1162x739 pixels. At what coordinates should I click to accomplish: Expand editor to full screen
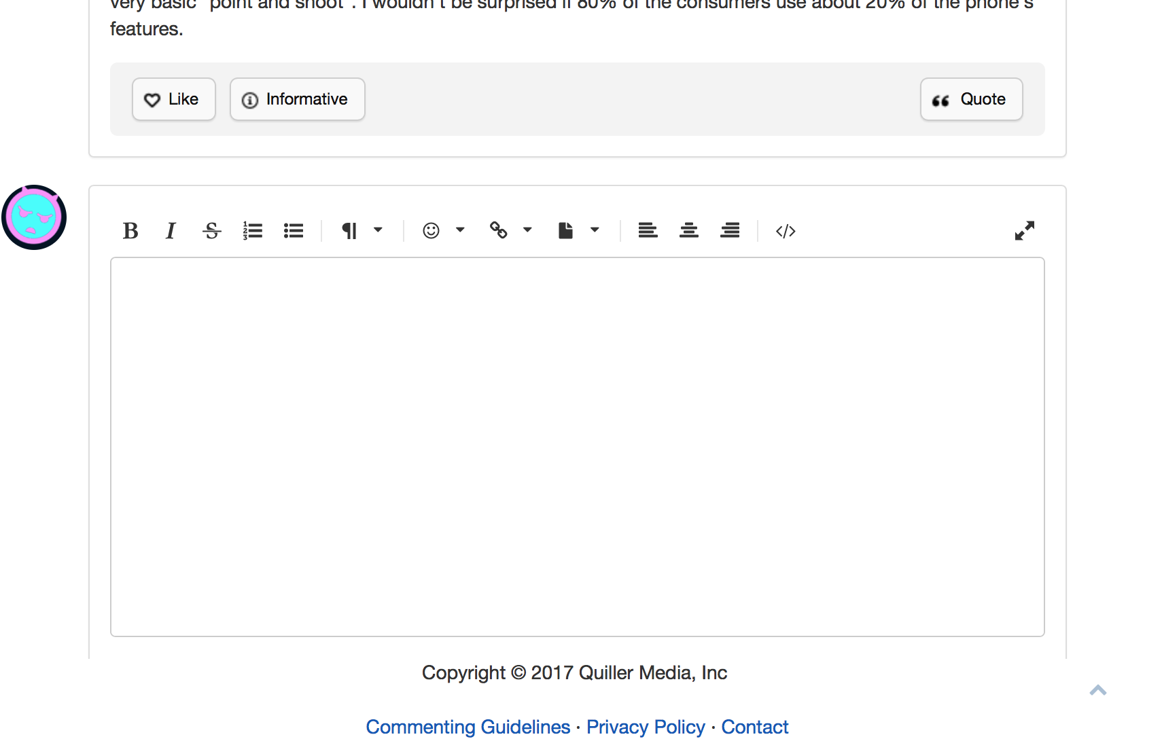pos(1024,231)
